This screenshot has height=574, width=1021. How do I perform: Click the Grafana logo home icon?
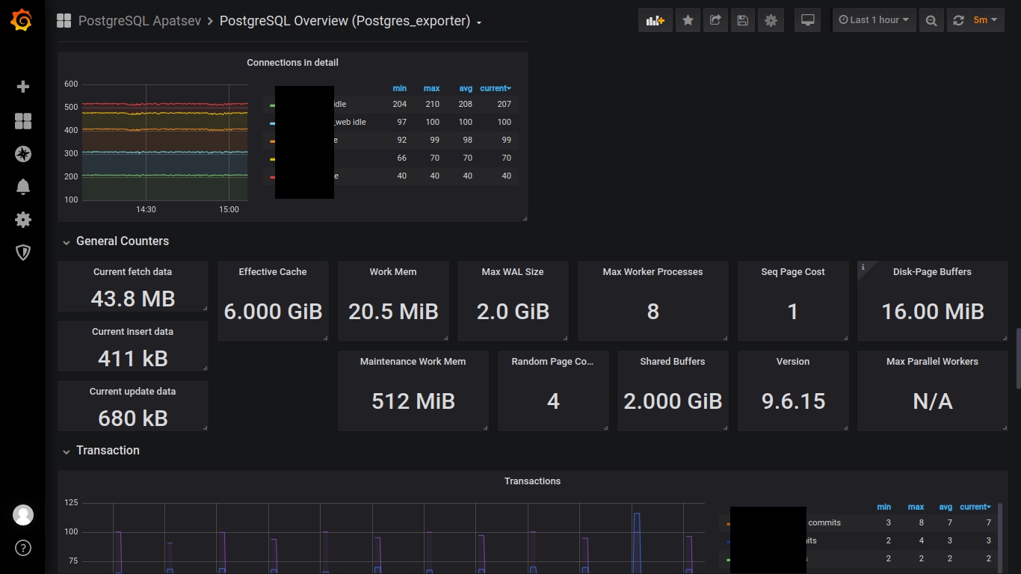coord(22,21)
